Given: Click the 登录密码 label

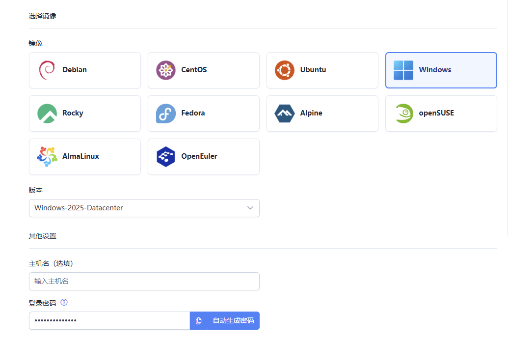Looking at the screenshot, I should [x=42, y=303].
